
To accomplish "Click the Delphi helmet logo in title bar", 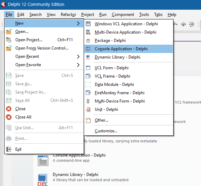I will 3,5.
